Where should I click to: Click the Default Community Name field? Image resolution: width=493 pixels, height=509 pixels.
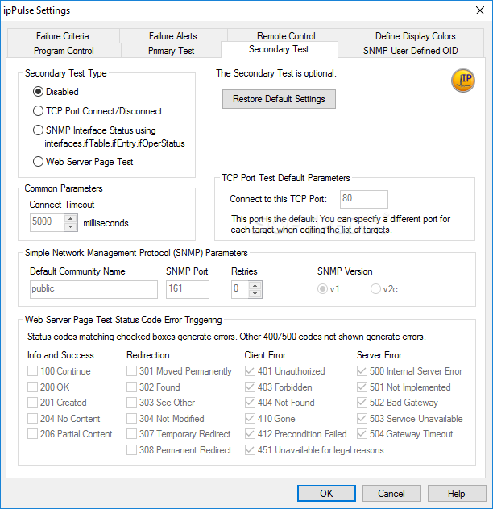pos(93,289)
